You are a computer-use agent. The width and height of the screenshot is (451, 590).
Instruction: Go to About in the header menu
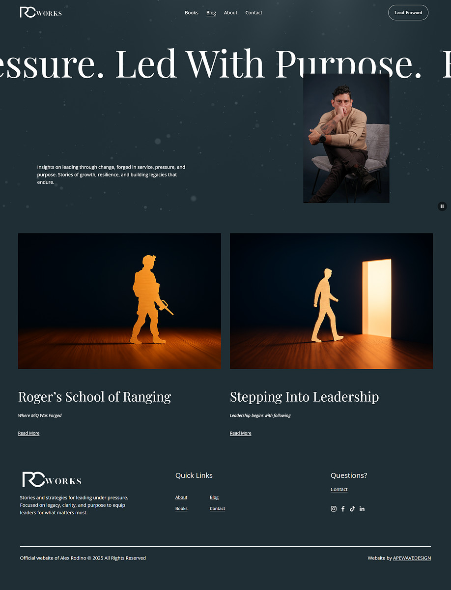(230, 13)
